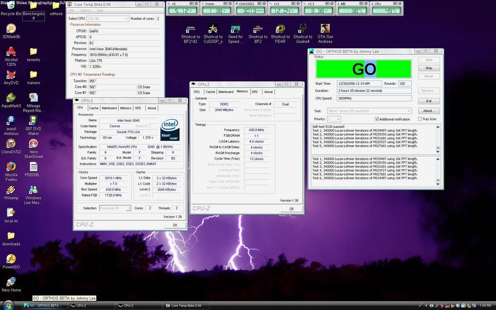Click the Start Time field in ORTHOS
Viewport: 496px width, 310px height.
click(359, 83)
